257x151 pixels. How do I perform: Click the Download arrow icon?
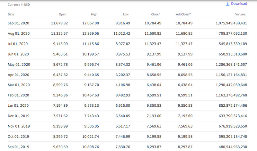click(x=228, y=4)
